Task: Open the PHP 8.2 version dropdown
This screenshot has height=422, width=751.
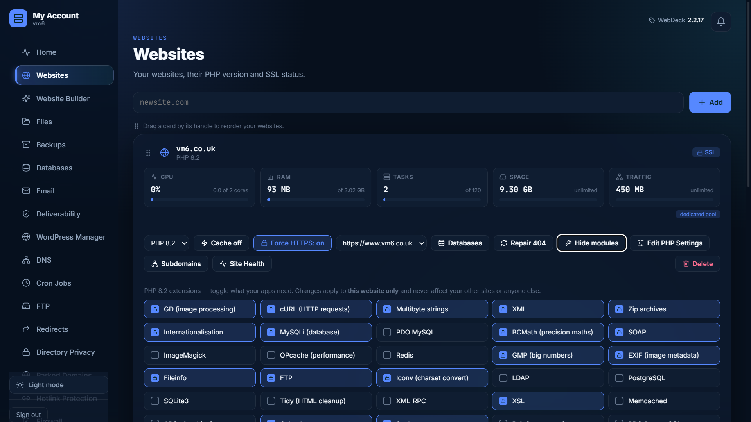Action: click(x=167, y=243)
